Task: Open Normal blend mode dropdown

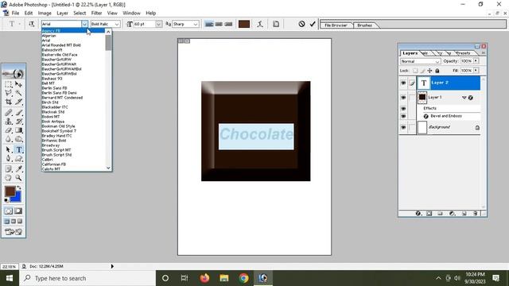Action: [x=437, y=61]
